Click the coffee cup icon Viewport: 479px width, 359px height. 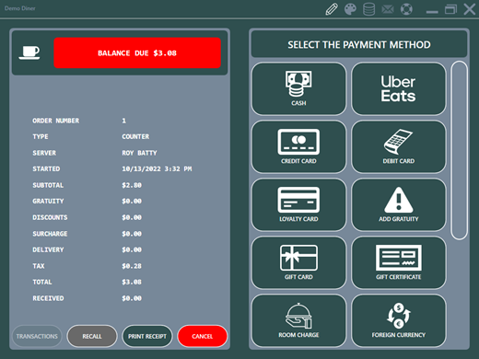coord(29,52)
